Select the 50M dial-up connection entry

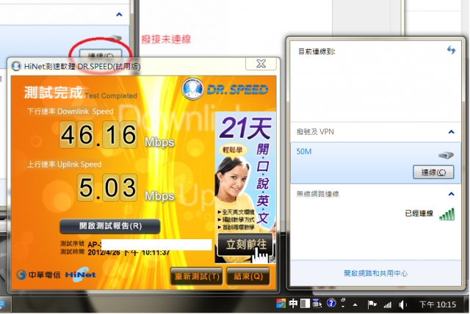(375, 163)
